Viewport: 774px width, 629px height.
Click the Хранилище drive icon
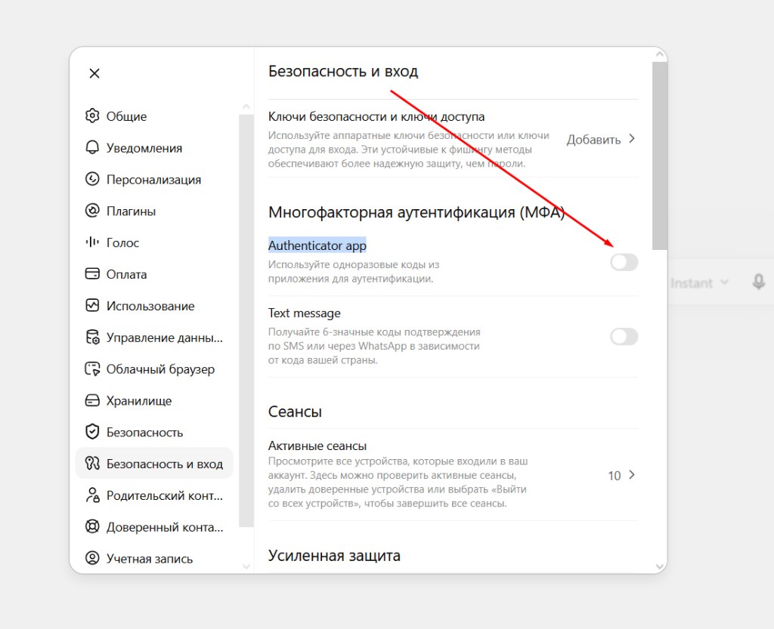(92, 400)
